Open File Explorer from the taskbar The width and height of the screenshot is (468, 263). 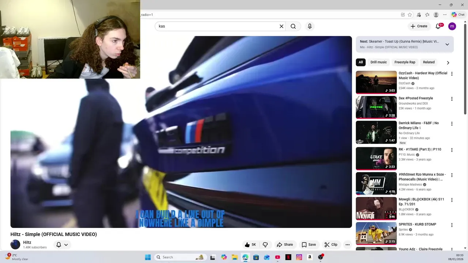click(x=234, y=257)
